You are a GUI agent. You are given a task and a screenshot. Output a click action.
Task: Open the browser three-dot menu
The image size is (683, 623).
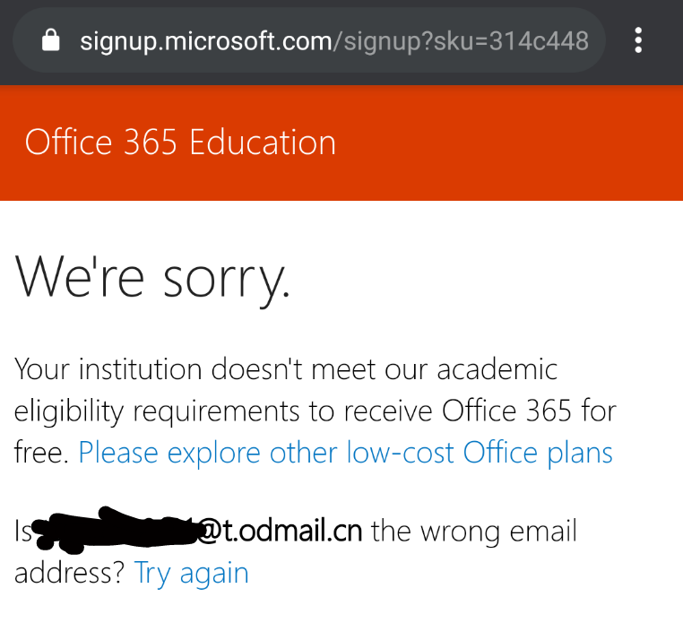click(638, 40)
